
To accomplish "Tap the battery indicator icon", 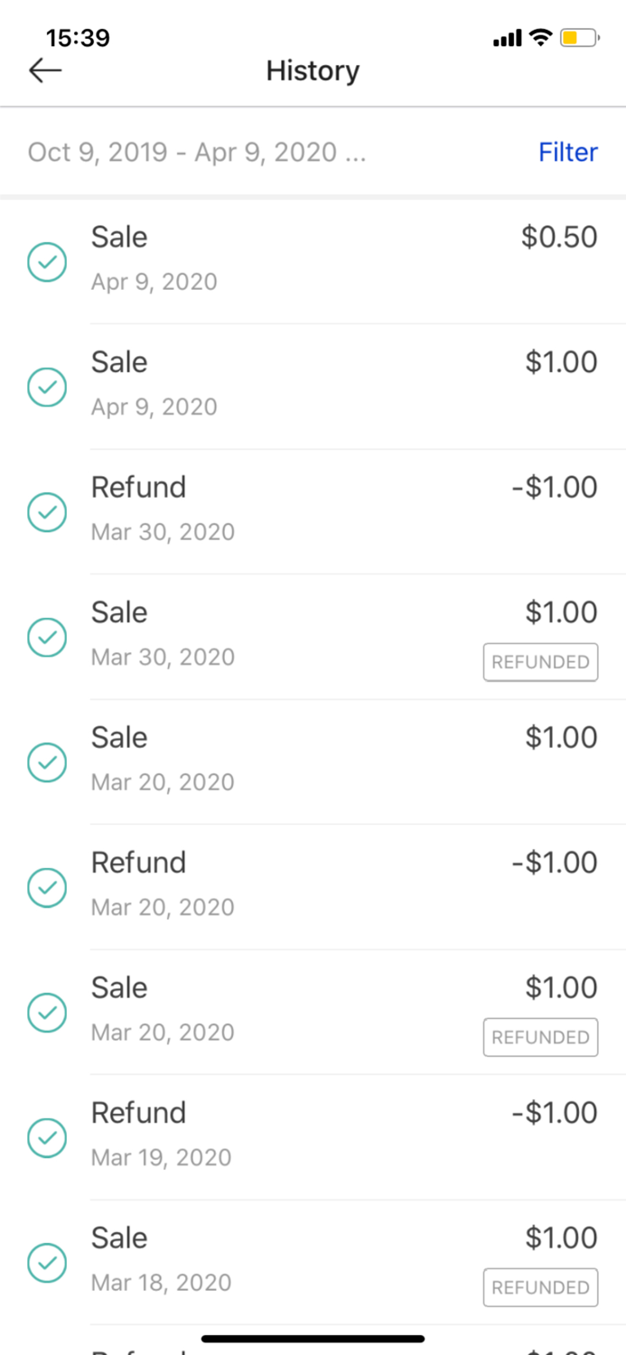I will pos(579,38).
